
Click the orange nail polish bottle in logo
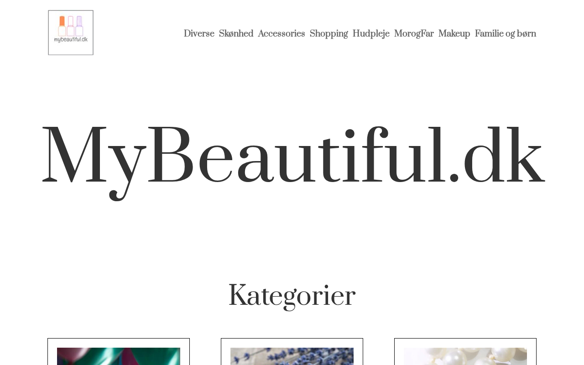pos(62,26)
